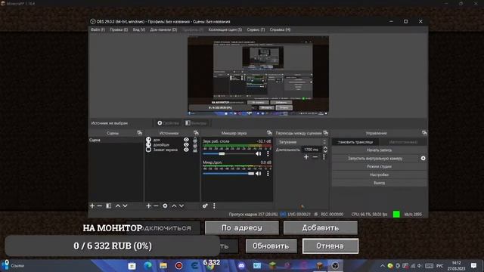Click По адресу button in Minecraft window
This screenshot has width=484, height=272.
click(242, 228)
